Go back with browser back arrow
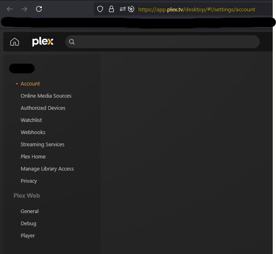Image resolution: width=276 pixels, height=254 pixels. (10, 9)
